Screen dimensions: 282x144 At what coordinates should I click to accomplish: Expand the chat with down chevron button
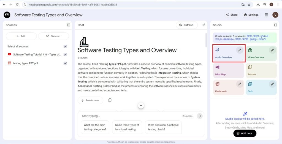click(x=141, y=106)
